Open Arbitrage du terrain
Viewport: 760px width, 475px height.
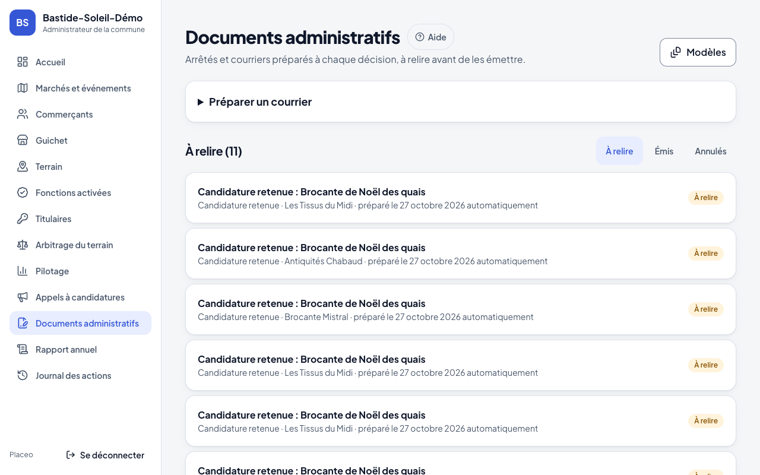[80, 245]
